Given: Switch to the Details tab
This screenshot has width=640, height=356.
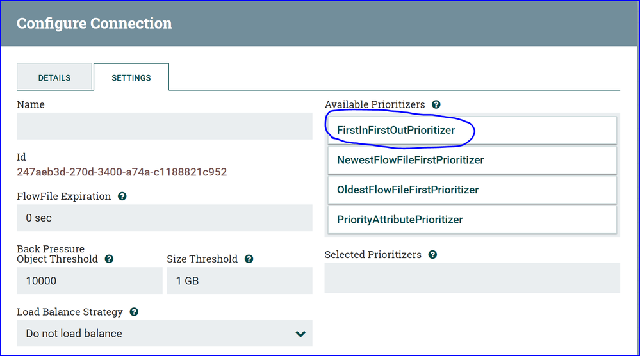Looking at the screenshot, I should pos(54,77).
